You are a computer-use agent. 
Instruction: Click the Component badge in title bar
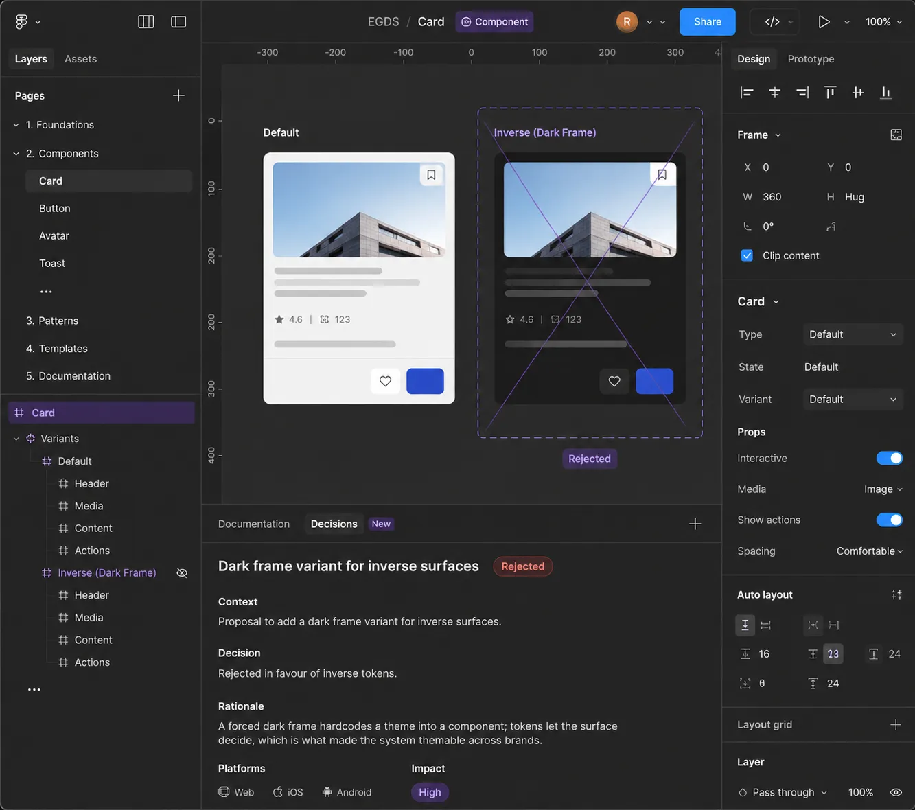point(494,22)
